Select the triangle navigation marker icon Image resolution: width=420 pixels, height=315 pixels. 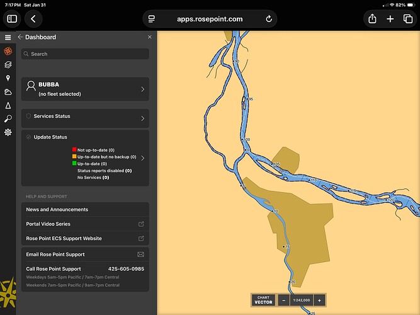pyautogui.click(x=8, y=105)
